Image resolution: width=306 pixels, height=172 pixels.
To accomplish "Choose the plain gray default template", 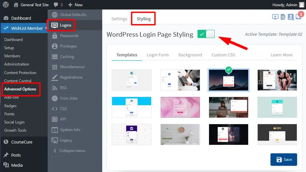I will pyautogui.click(x=131, y=80).
